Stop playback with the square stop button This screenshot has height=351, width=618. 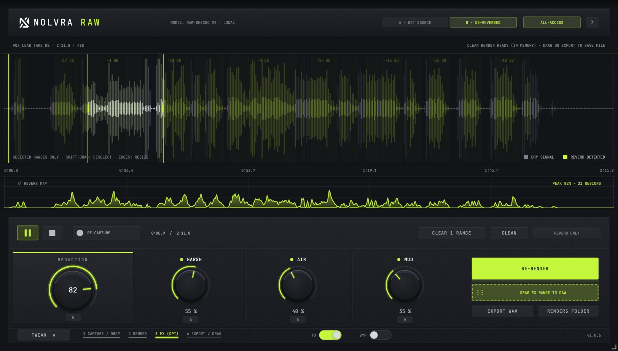point(52,233)
